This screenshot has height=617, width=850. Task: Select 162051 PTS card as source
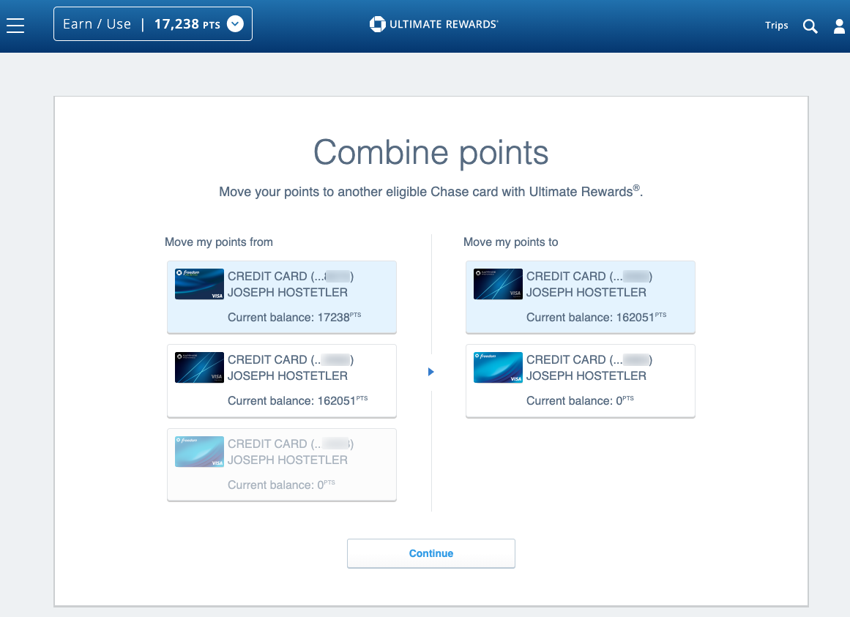[282, 381]
